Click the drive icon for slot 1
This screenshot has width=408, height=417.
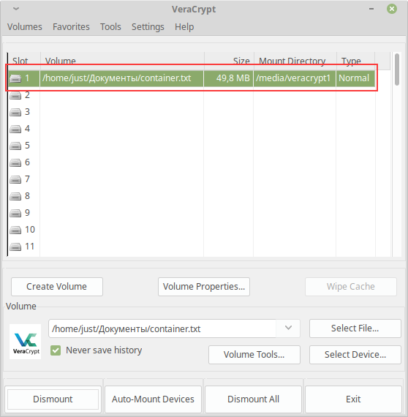point(15,79)
